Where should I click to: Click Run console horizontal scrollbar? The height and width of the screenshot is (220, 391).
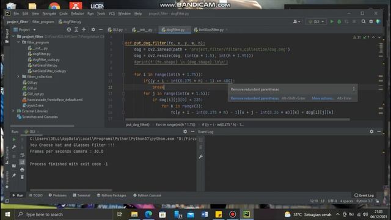coord(71,190)
